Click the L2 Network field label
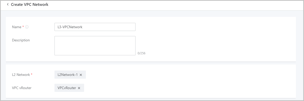The image size is (304, 101). [x=21, y=75]
